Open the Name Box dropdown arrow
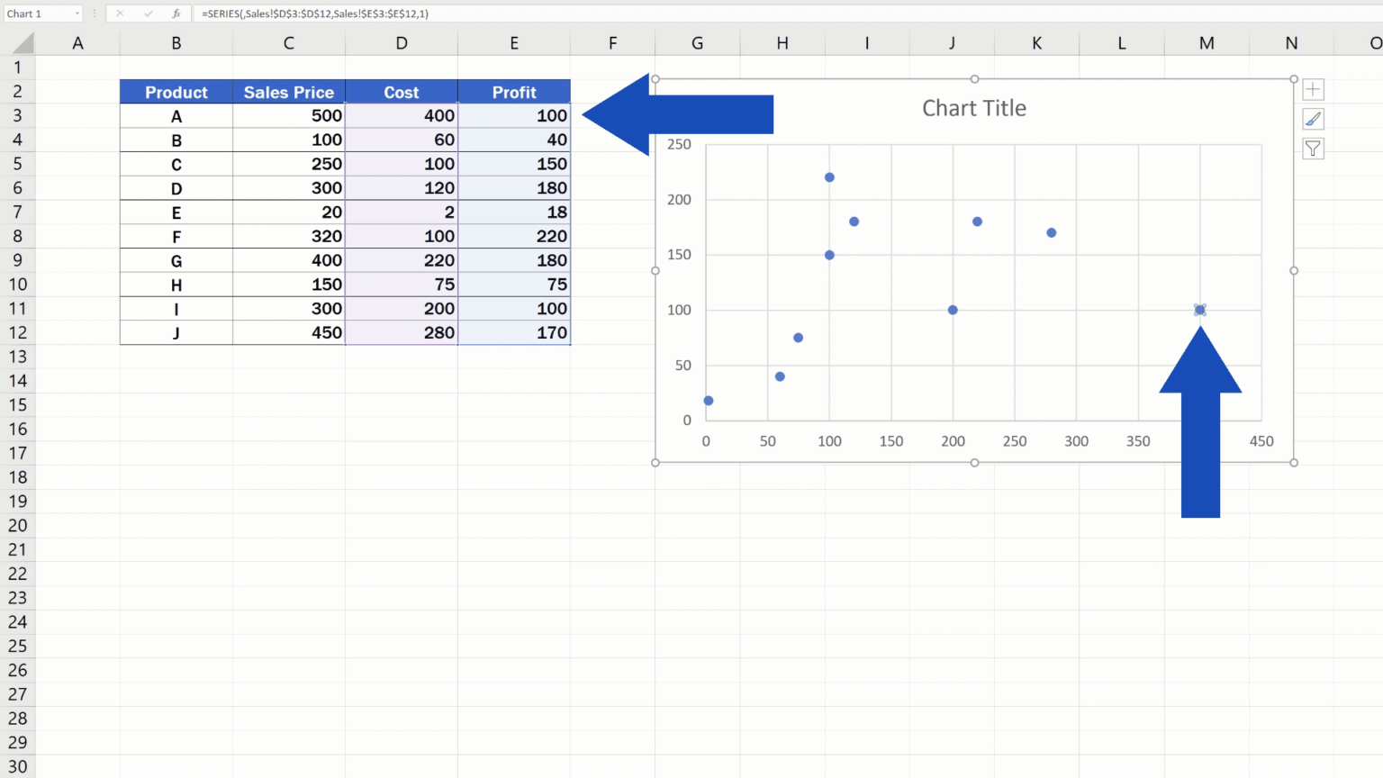The image size is (1383, 778). click(77, 14)
